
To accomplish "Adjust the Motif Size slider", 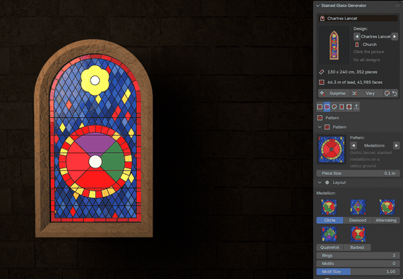I will tap(358, 272).
